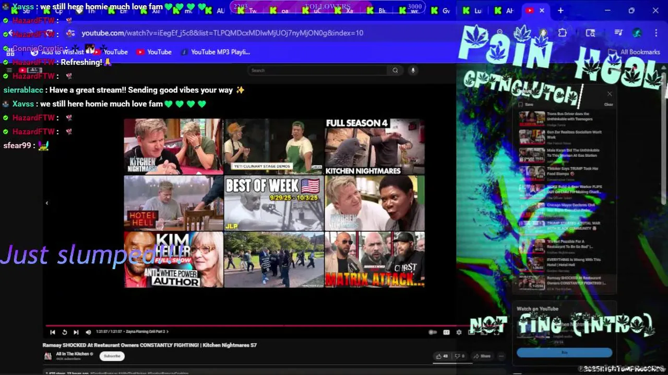Open side panel search icon
Image resolution: width=668 pixels, height=375 pixels.
point(590,33)
